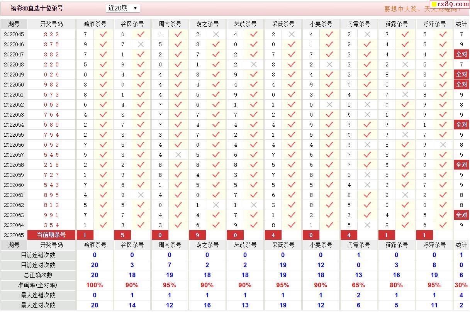Image resolution: width=470 pixels, height=312 pixels.
Task: Open the 要想中大奖 彩经网 slogan link
Action: pyautogui.click(x=422, y=9)
